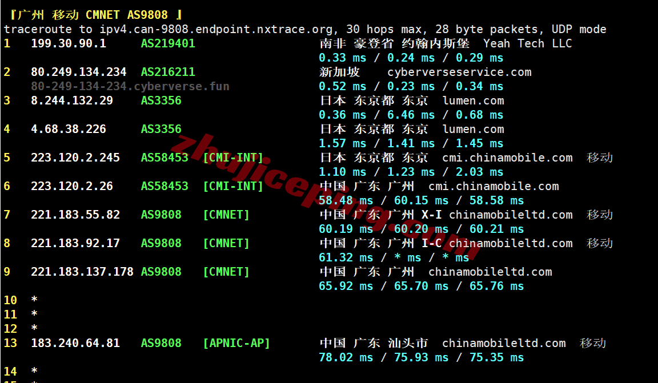Click lumen.com in hop 3 row
The height and width of the screenshot is (383, 658).
[473, 100]
